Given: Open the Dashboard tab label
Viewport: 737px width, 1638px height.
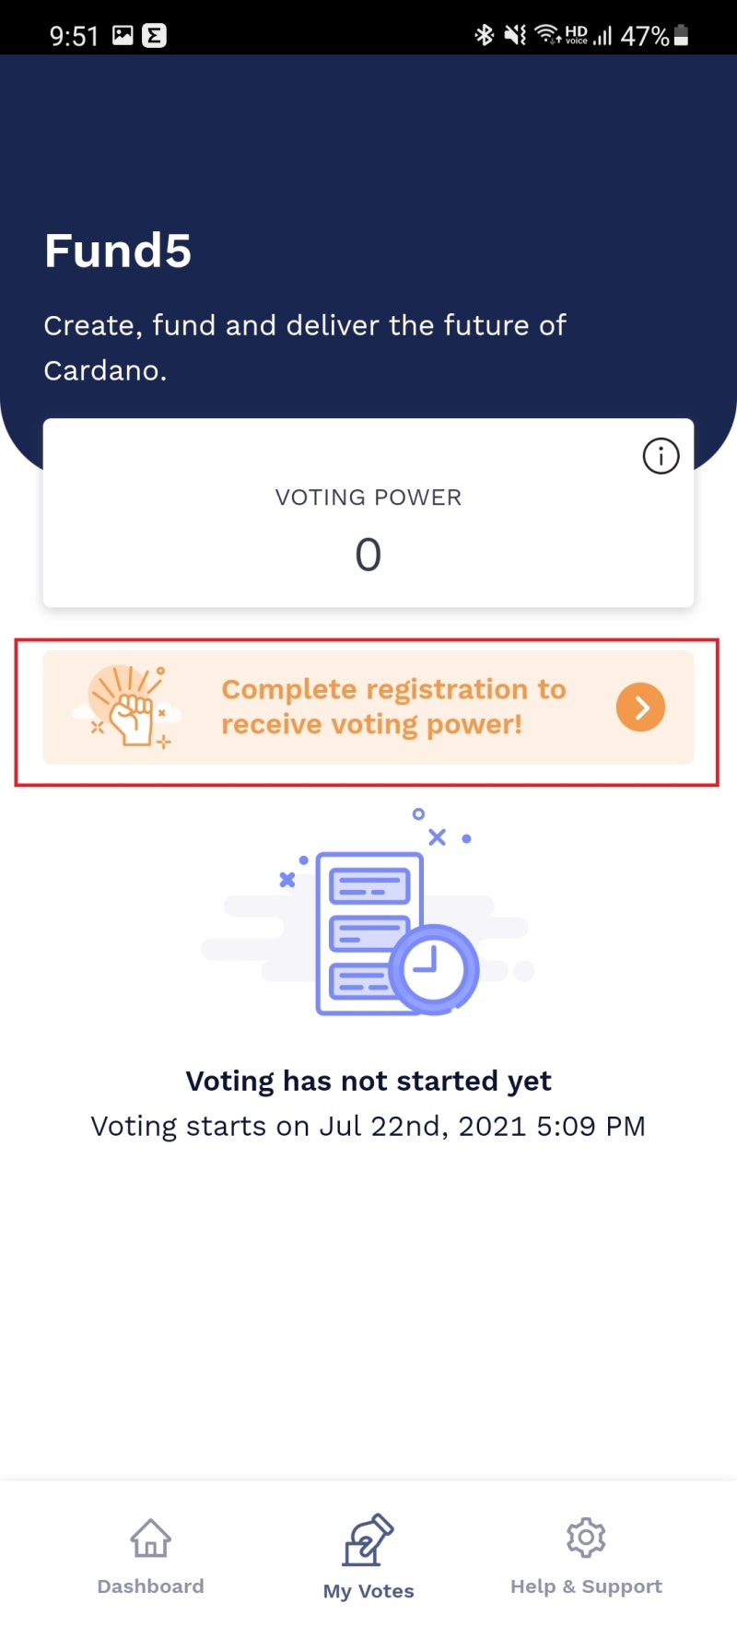Looking at the screenshot, I should (x=150, y=1586).
